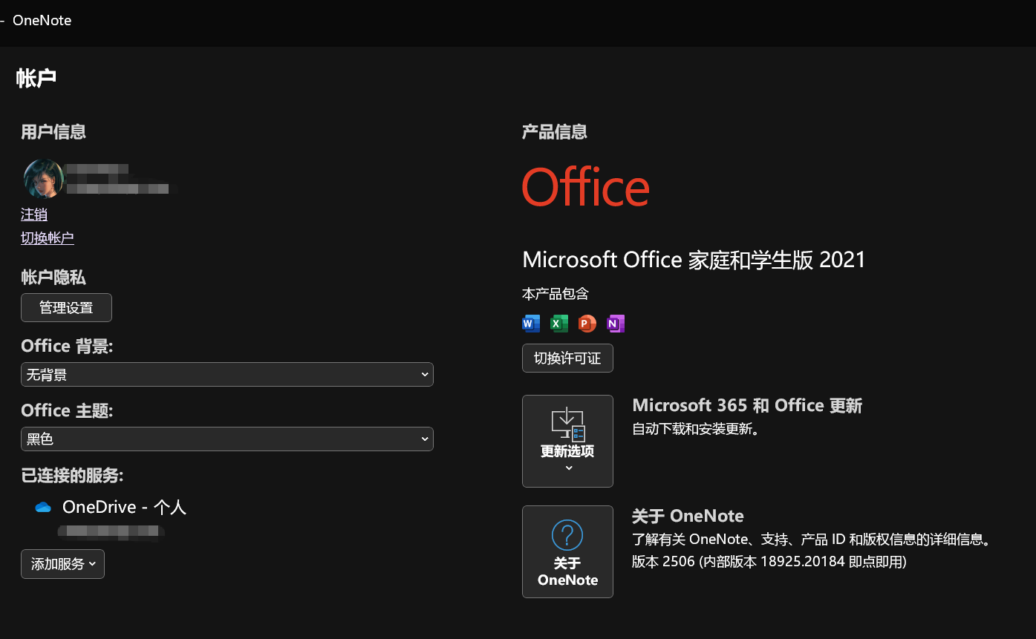Click the OneNote description '了解有关 OneNote' line

812,540
